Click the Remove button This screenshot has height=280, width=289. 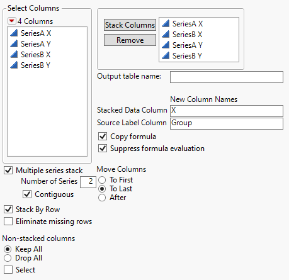coord(130,40)
